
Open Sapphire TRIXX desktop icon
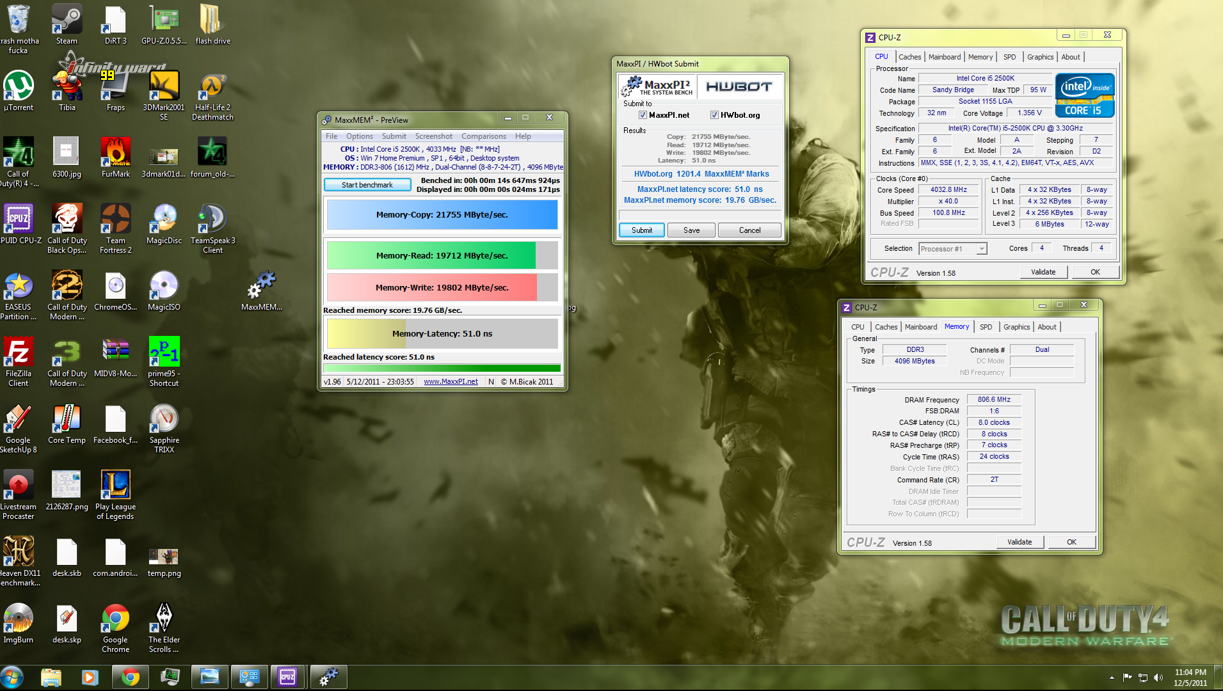point(164,429)
